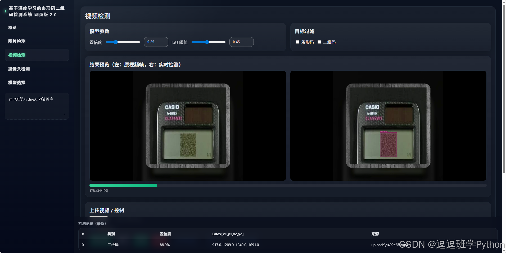Adjust the 置信度 confidence slider
The image size is (506, 253).
coord(123,42)
